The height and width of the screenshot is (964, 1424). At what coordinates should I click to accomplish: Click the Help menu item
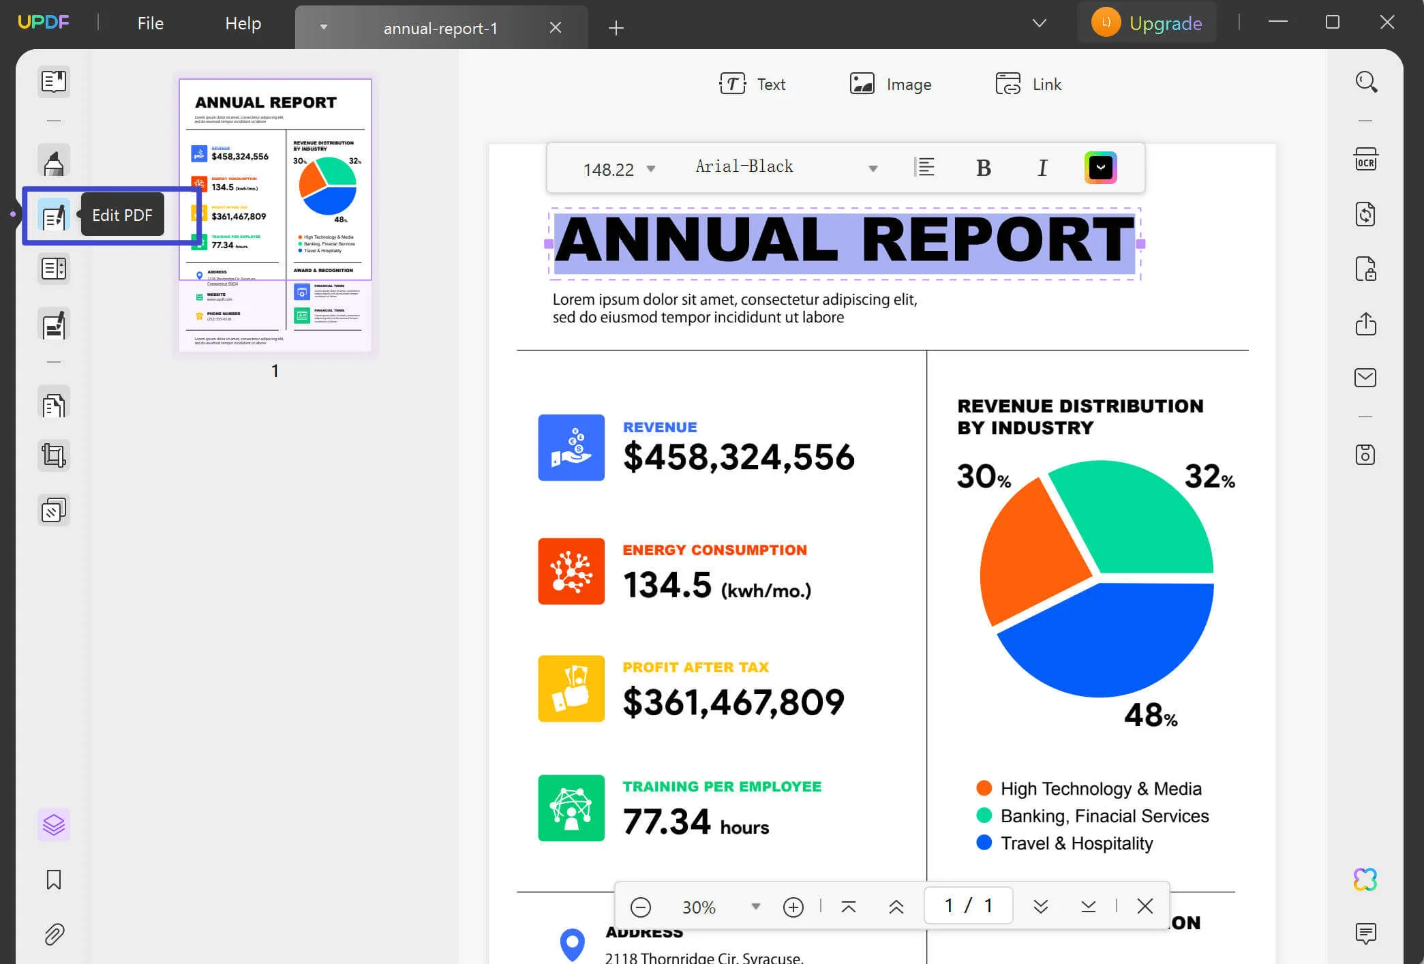[x=243, y=24]
